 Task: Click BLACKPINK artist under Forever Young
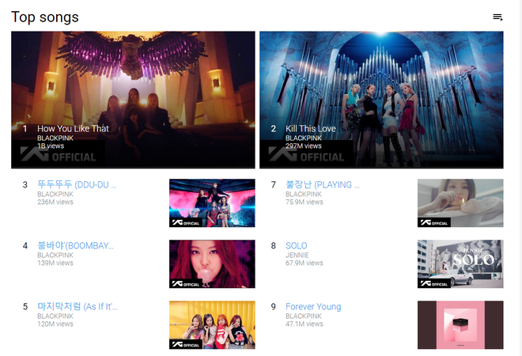(x=304, y=316)
